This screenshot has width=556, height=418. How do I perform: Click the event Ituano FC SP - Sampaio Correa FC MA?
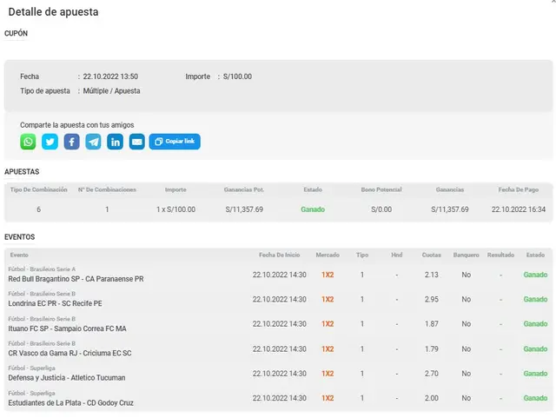tap(68, 328)
